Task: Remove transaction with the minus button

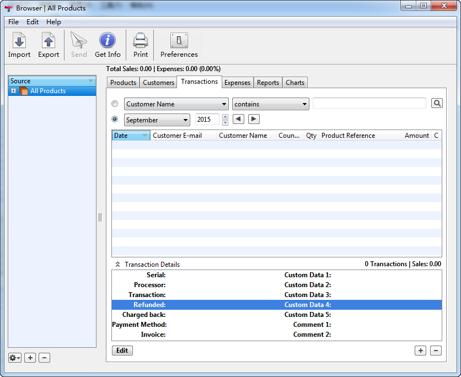Action: [x=436, y=350]
